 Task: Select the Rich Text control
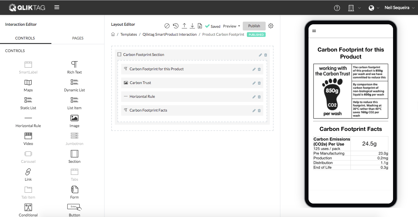click(x=75, y=67)
